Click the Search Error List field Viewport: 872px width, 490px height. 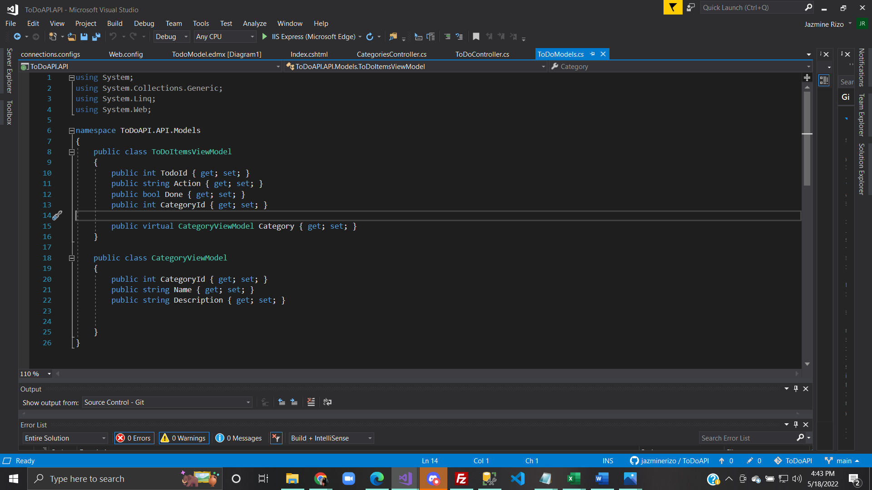click(x=747, y=438)
